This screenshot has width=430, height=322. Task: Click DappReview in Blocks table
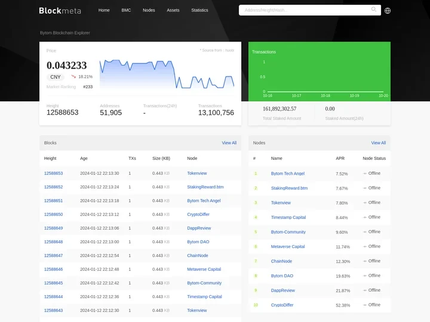pos(199,228)
